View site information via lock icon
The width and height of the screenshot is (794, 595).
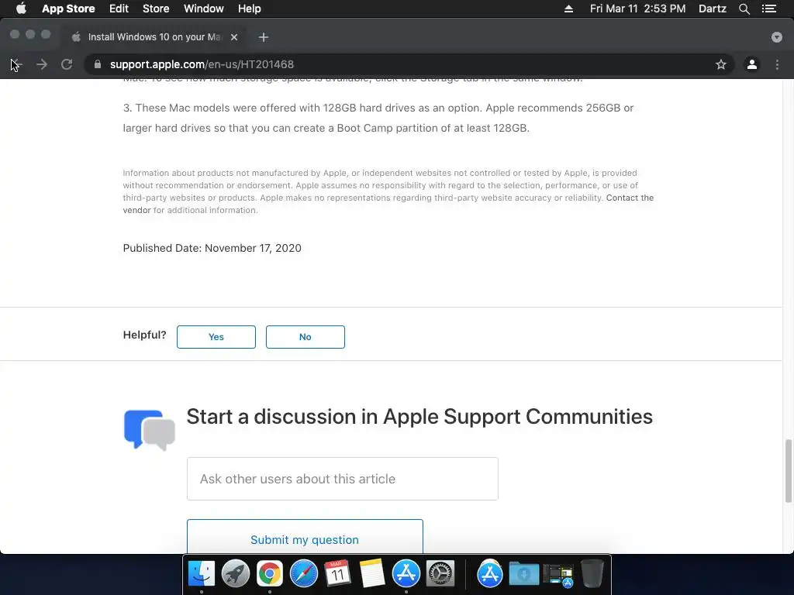[x=98, y=64]
